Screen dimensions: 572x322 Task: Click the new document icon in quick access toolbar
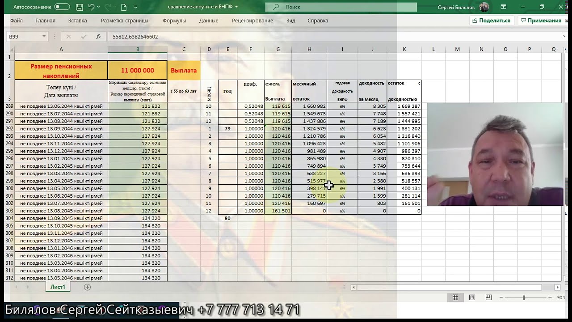pos(124,7)
